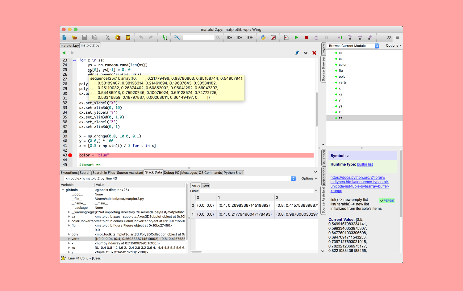Go back in editor history with green arrow
This screenshot has height=291, width=463.
(64, 53)
